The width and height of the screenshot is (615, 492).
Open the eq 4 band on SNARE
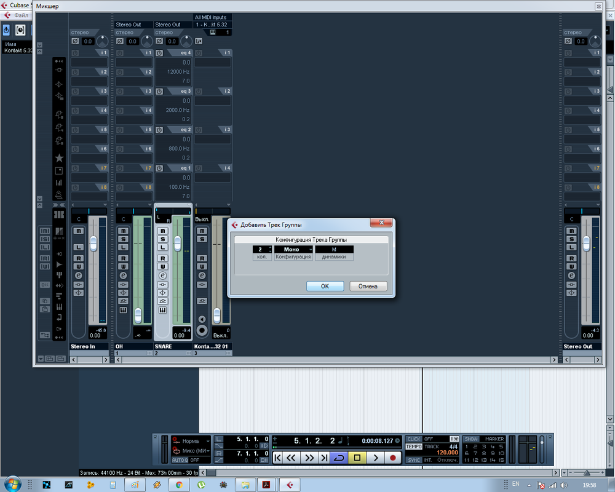pos(180,52)
